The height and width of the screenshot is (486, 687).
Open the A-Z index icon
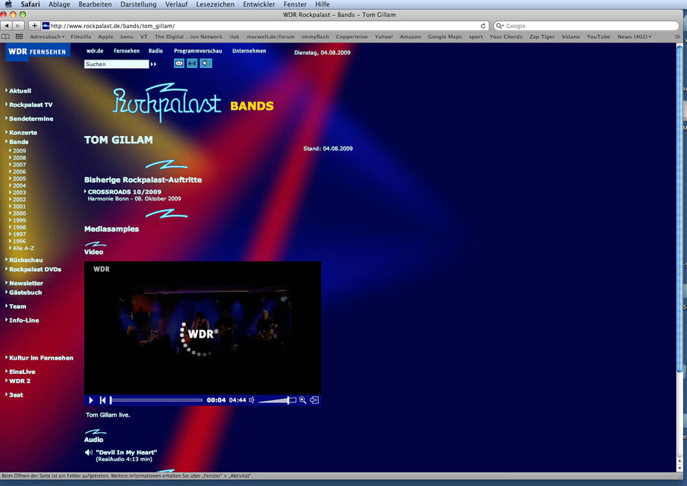click(192, 63)
